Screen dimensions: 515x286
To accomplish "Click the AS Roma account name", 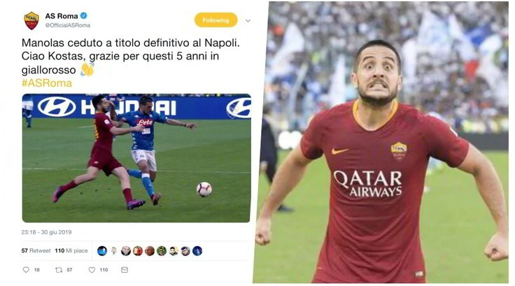I will [x=62, y=16].
